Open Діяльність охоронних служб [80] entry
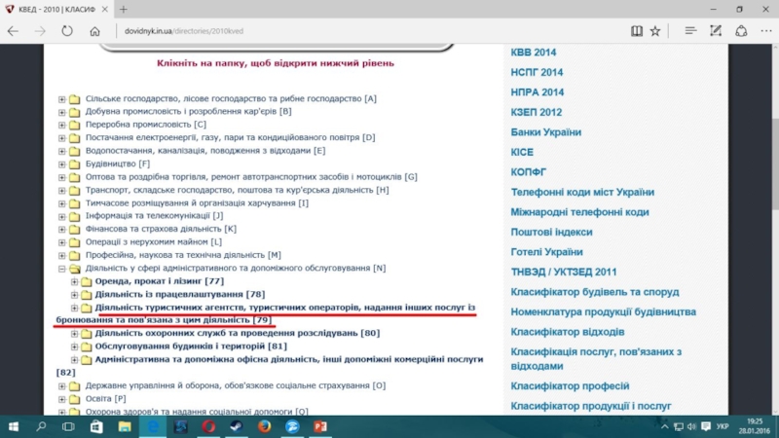779x438 pixels. pos(237,333)
